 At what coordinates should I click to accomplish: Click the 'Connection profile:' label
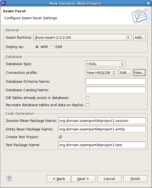22,73
